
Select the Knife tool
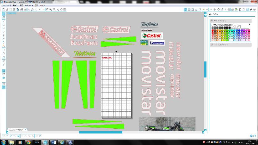click(x=4, y=65)
